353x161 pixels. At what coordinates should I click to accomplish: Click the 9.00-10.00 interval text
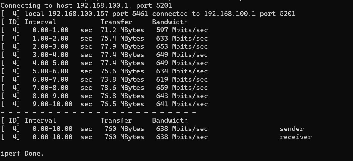pyautogui.click(x=52, y=104)
